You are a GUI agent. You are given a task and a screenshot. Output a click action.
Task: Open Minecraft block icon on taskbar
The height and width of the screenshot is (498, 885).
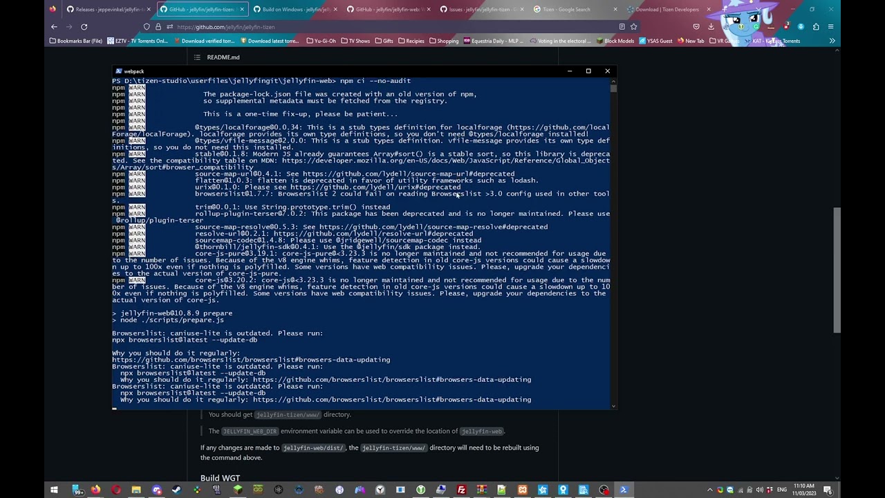click(x=238, y=490)
